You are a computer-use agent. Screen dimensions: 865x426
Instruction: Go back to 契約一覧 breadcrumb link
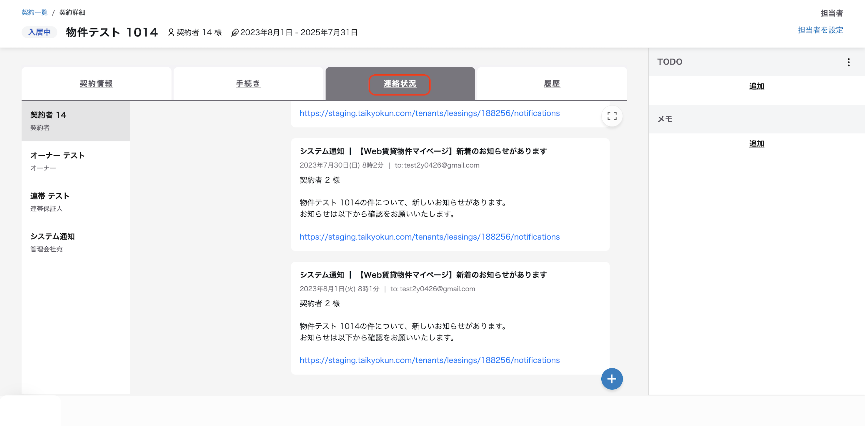35,12
